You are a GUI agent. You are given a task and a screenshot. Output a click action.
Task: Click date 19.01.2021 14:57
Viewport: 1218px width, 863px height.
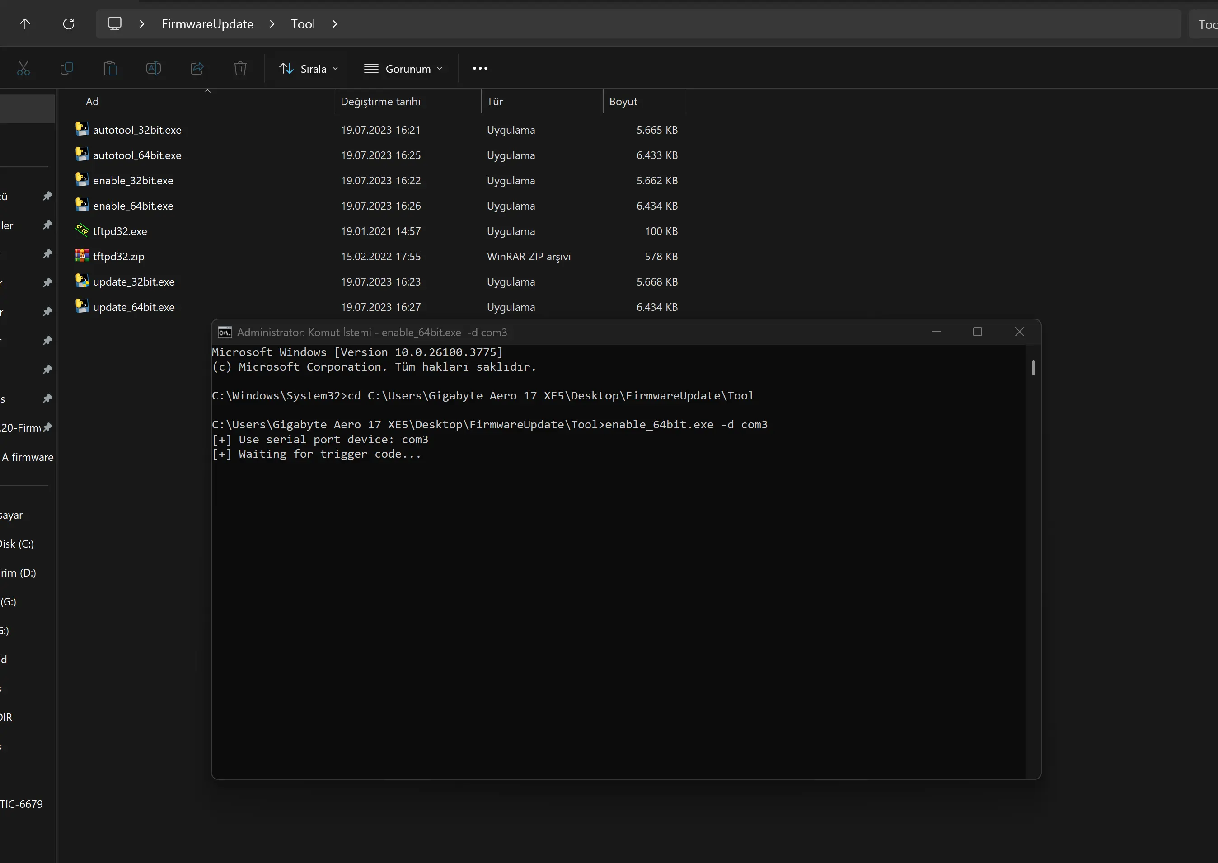coord(380,231)
